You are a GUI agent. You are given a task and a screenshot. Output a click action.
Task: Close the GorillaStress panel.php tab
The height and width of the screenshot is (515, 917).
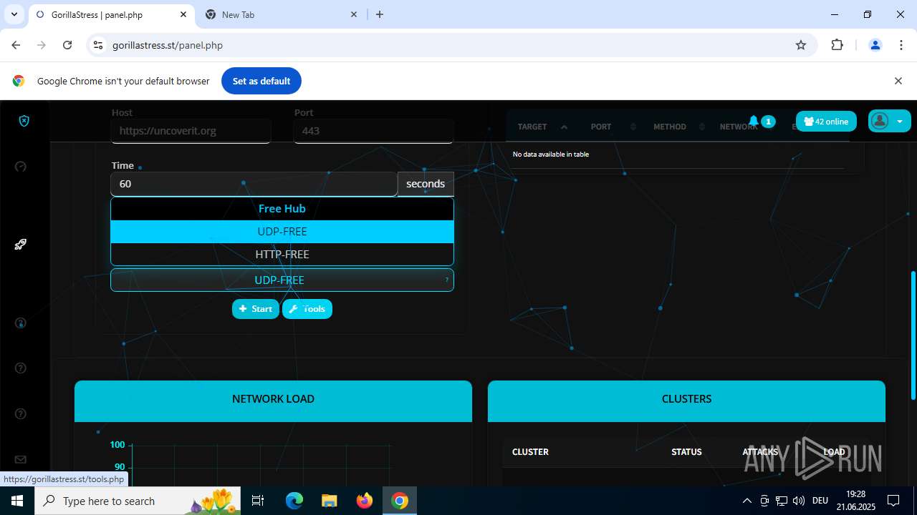coord(183,14)
